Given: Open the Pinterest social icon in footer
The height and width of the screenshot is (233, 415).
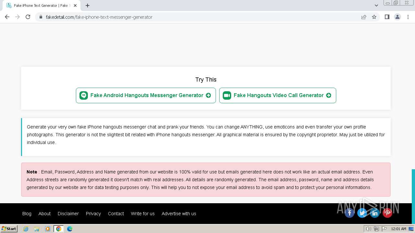Looking at the screenshot, I should pyautogui.click(x=387, y=213).
